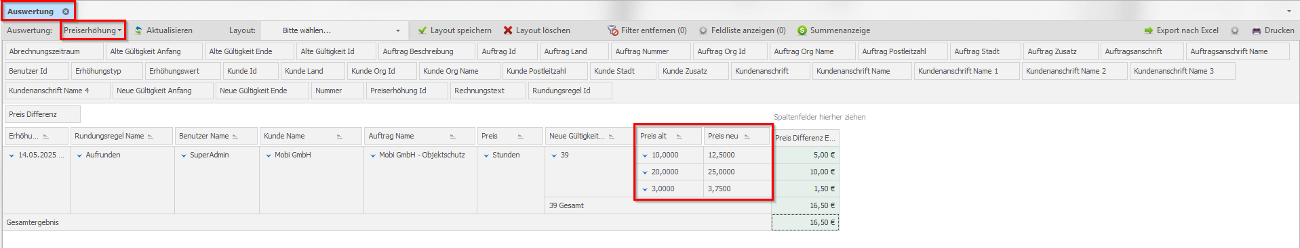Viewport: 1300px width, 248px height.
Task: Click sort icon on Preis neu header
Action: [x=747, y=137]
